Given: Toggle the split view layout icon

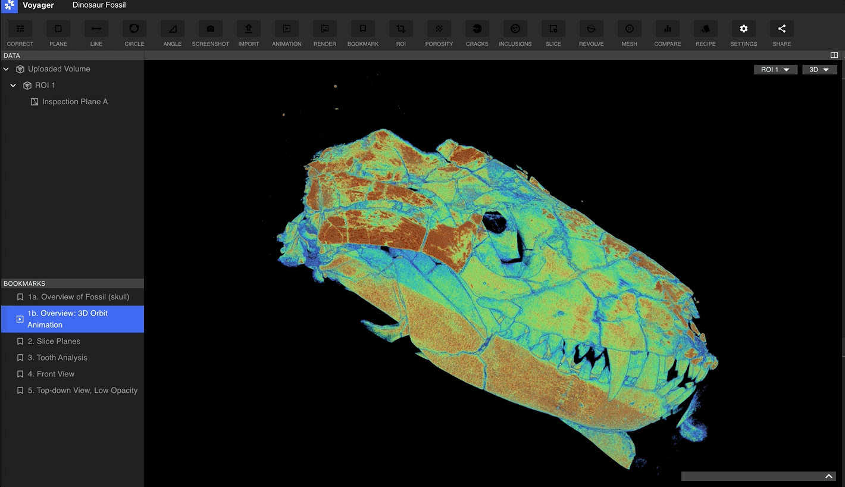Looking at the screenshot, I should [x=834, y=55].
